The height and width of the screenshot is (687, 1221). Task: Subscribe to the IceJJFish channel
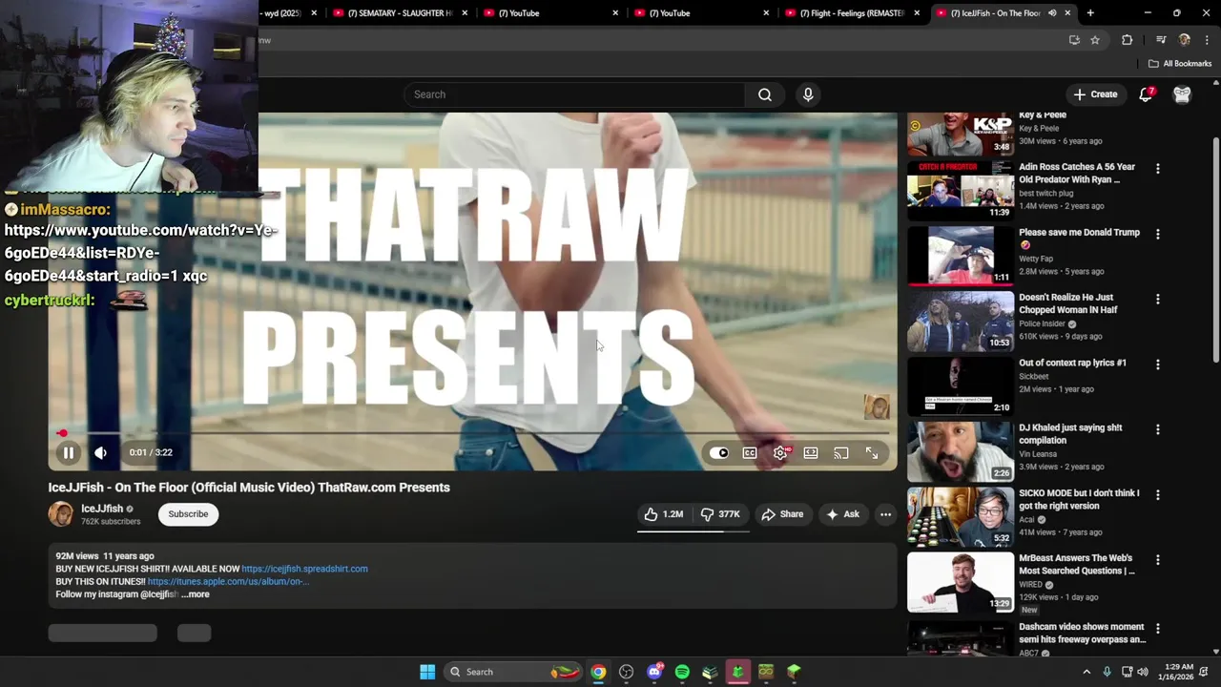188,514
